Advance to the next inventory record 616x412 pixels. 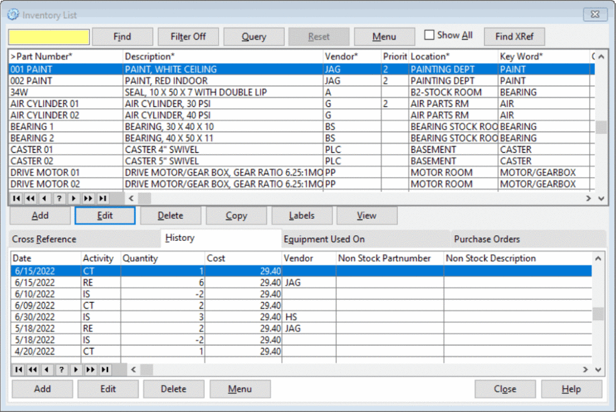tap(74, 198)
